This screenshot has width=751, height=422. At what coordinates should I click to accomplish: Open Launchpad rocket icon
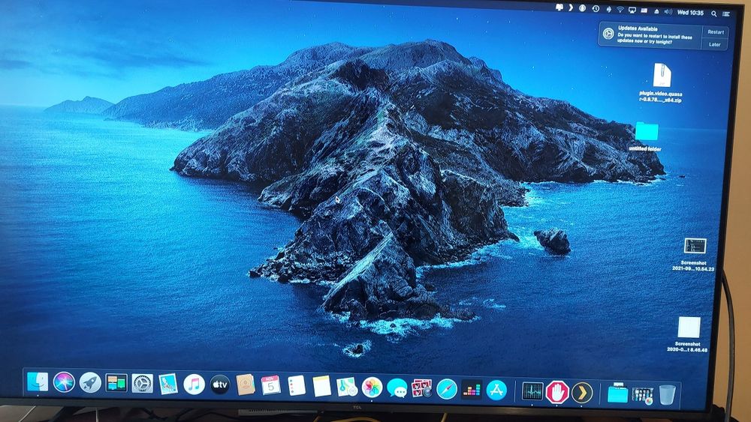(90, 383)
